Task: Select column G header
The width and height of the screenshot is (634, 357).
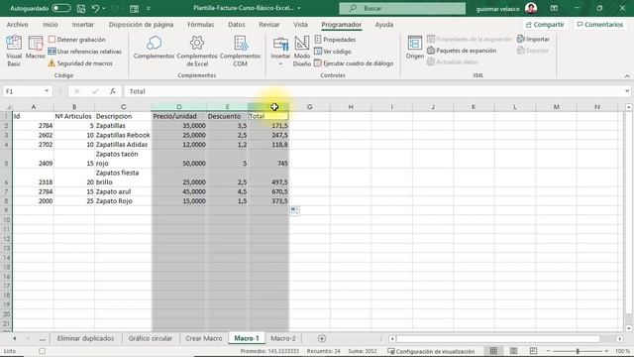Action: [309, 107]
